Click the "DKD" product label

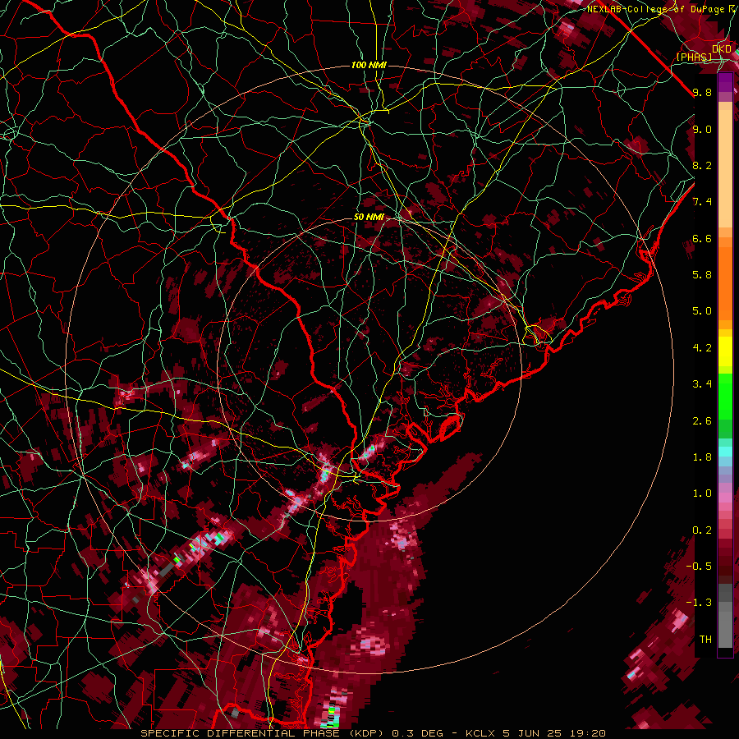[x=722, y=49]
